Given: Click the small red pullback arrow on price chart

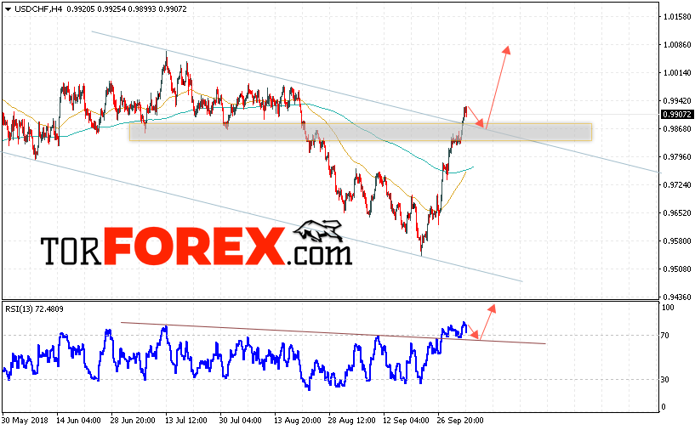Looking at the screenshot, I should [x=476, y=116].
